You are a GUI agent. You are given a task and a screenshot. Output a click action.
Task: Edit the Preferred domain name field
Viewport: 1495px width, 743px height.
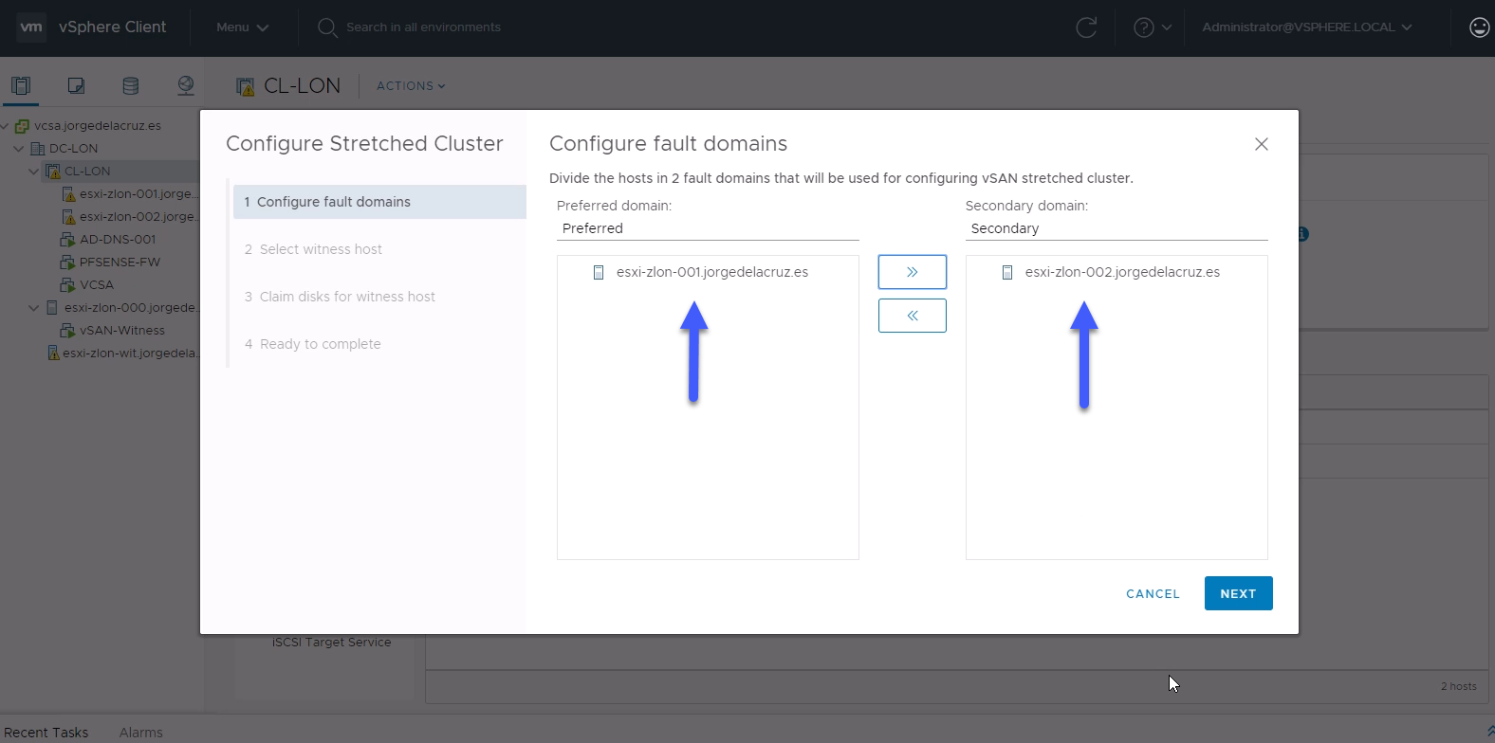tap(708, 228)
